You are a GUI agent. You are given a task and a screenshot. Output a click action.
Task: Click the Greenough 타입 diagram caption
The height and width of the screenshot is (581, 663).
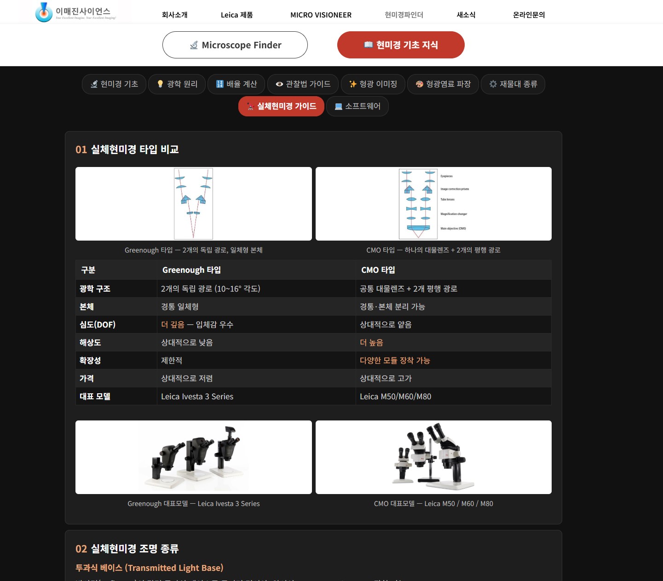(194, 250)
